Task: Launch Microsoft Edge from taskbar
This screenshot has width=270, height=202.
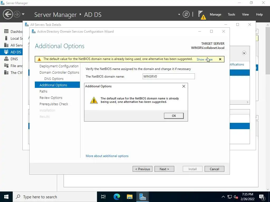Action: click(117, 197)
